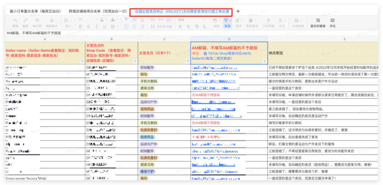Viewport: 383px width, 185px height.
Task: Toggle italic formatting I
Action: point(96,27)
